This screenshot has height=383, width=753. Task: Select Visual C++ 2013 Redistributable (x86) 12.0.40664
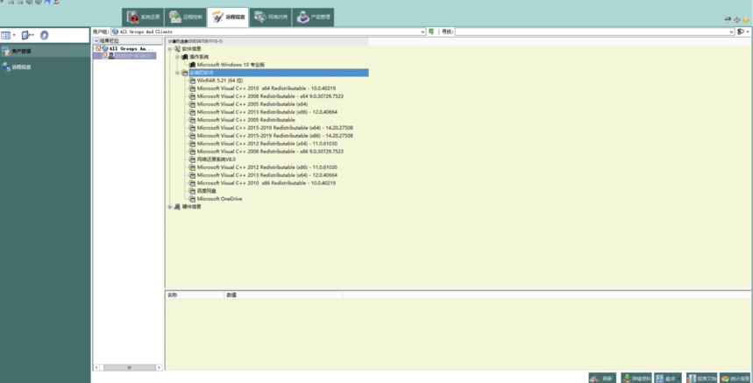(267, 112)
